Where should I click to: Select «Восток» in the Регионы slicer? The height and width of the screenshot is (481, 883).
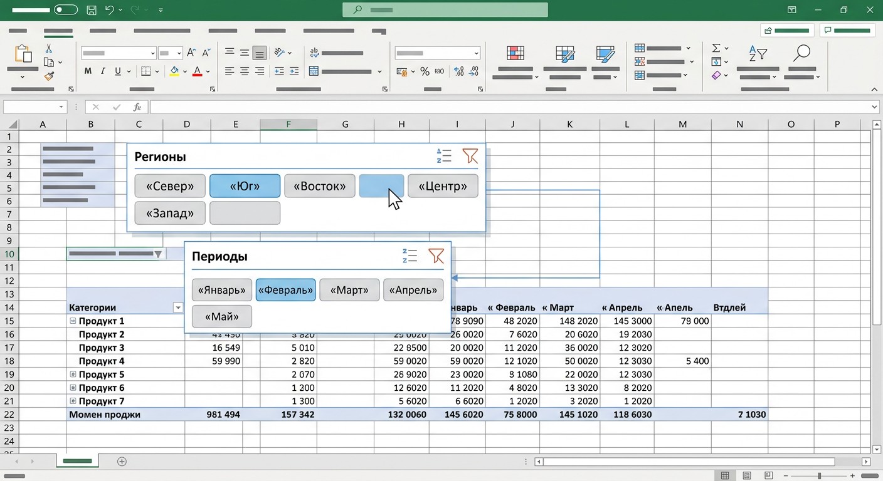point(320,186)
